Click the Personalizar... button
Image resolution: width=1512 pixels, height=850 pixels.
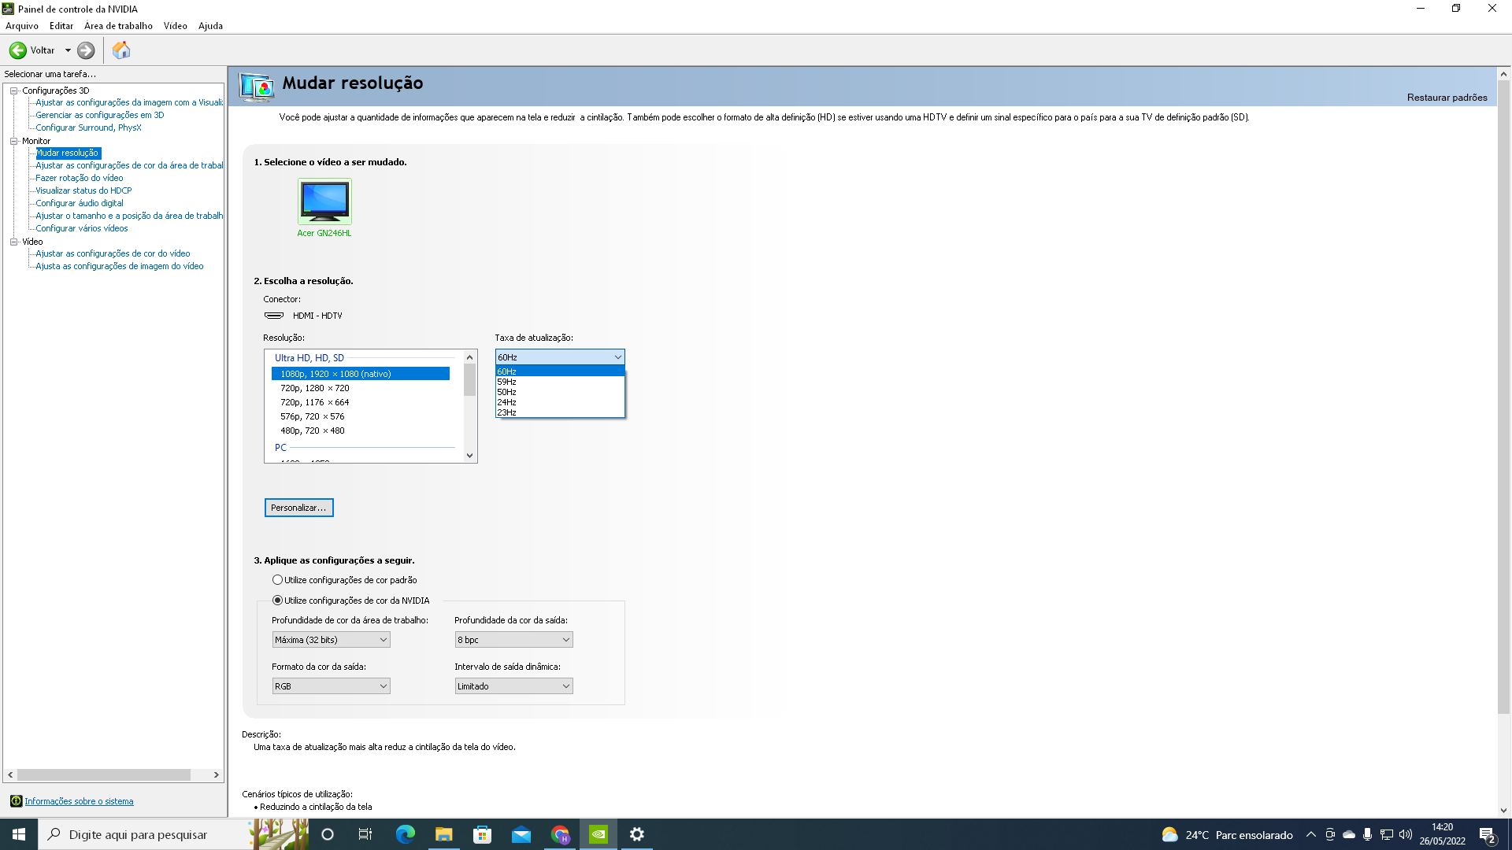pos(298,508)
